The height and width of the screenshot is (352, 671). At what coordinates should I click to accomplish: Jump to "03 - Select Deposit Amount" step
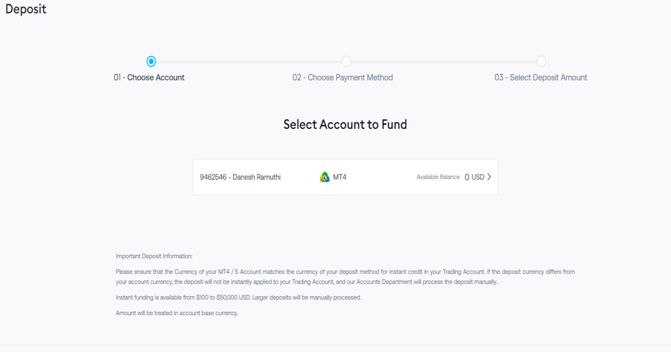tap(541, 78)
